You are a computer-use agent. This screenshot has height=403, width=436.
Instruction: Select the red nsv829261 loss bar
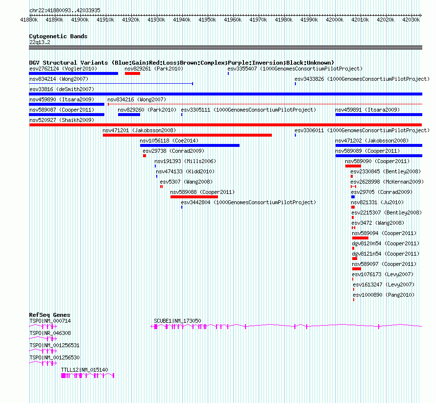point(132,73)
